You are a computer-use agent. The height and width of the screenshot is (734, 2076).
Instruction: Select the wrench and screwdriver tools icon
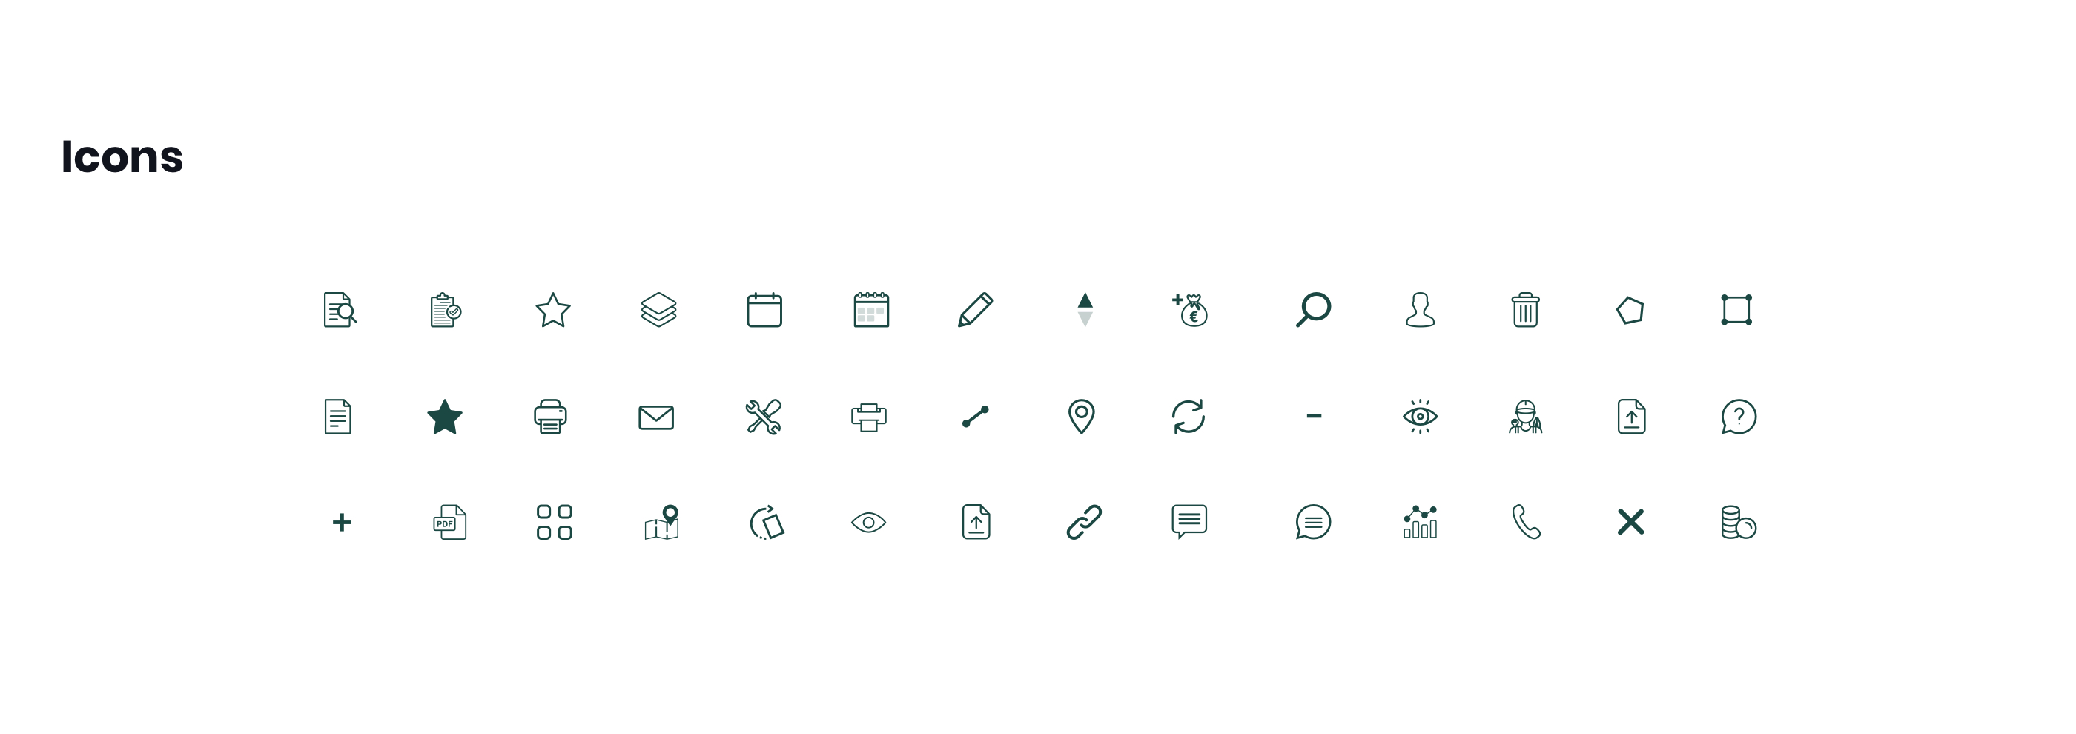pyautogui.click(x=763, y=417)
